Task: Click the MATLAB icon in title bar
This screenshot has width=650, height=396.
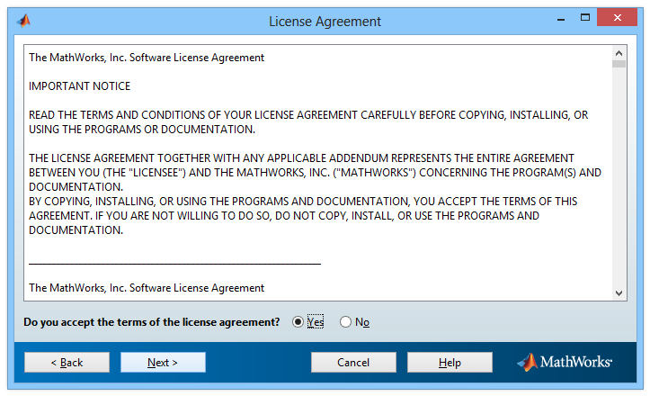Action: pos(24,20)
